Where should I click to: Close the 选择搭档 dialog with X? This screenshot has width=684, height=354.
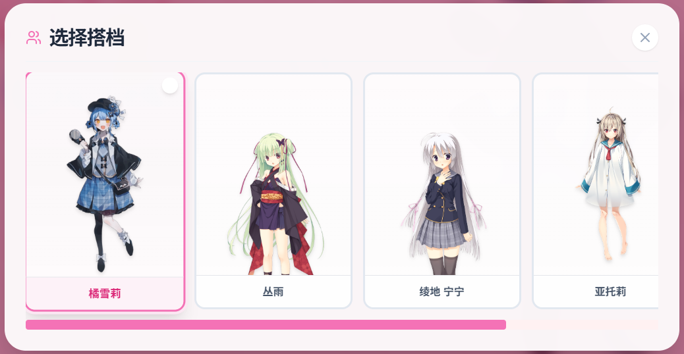click(644, 38)
